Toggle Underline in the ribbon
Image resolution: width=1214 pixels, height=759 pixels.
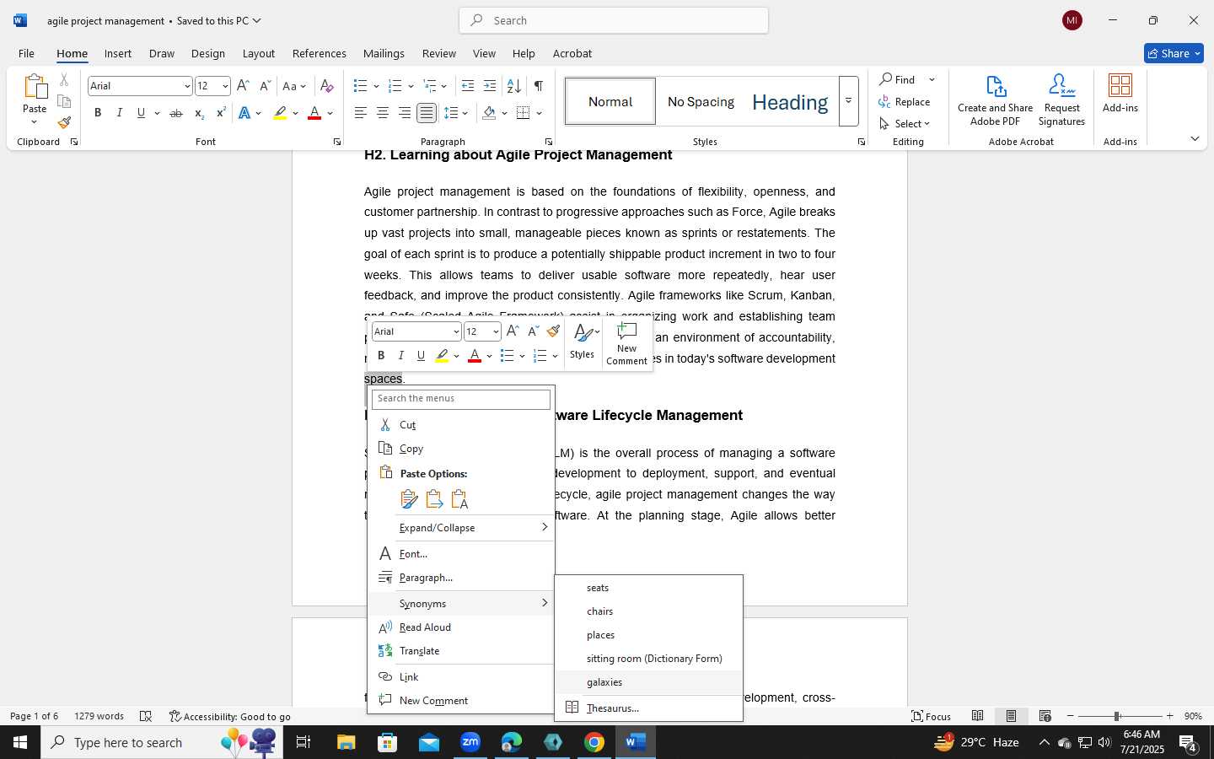[x=141, y=113]
